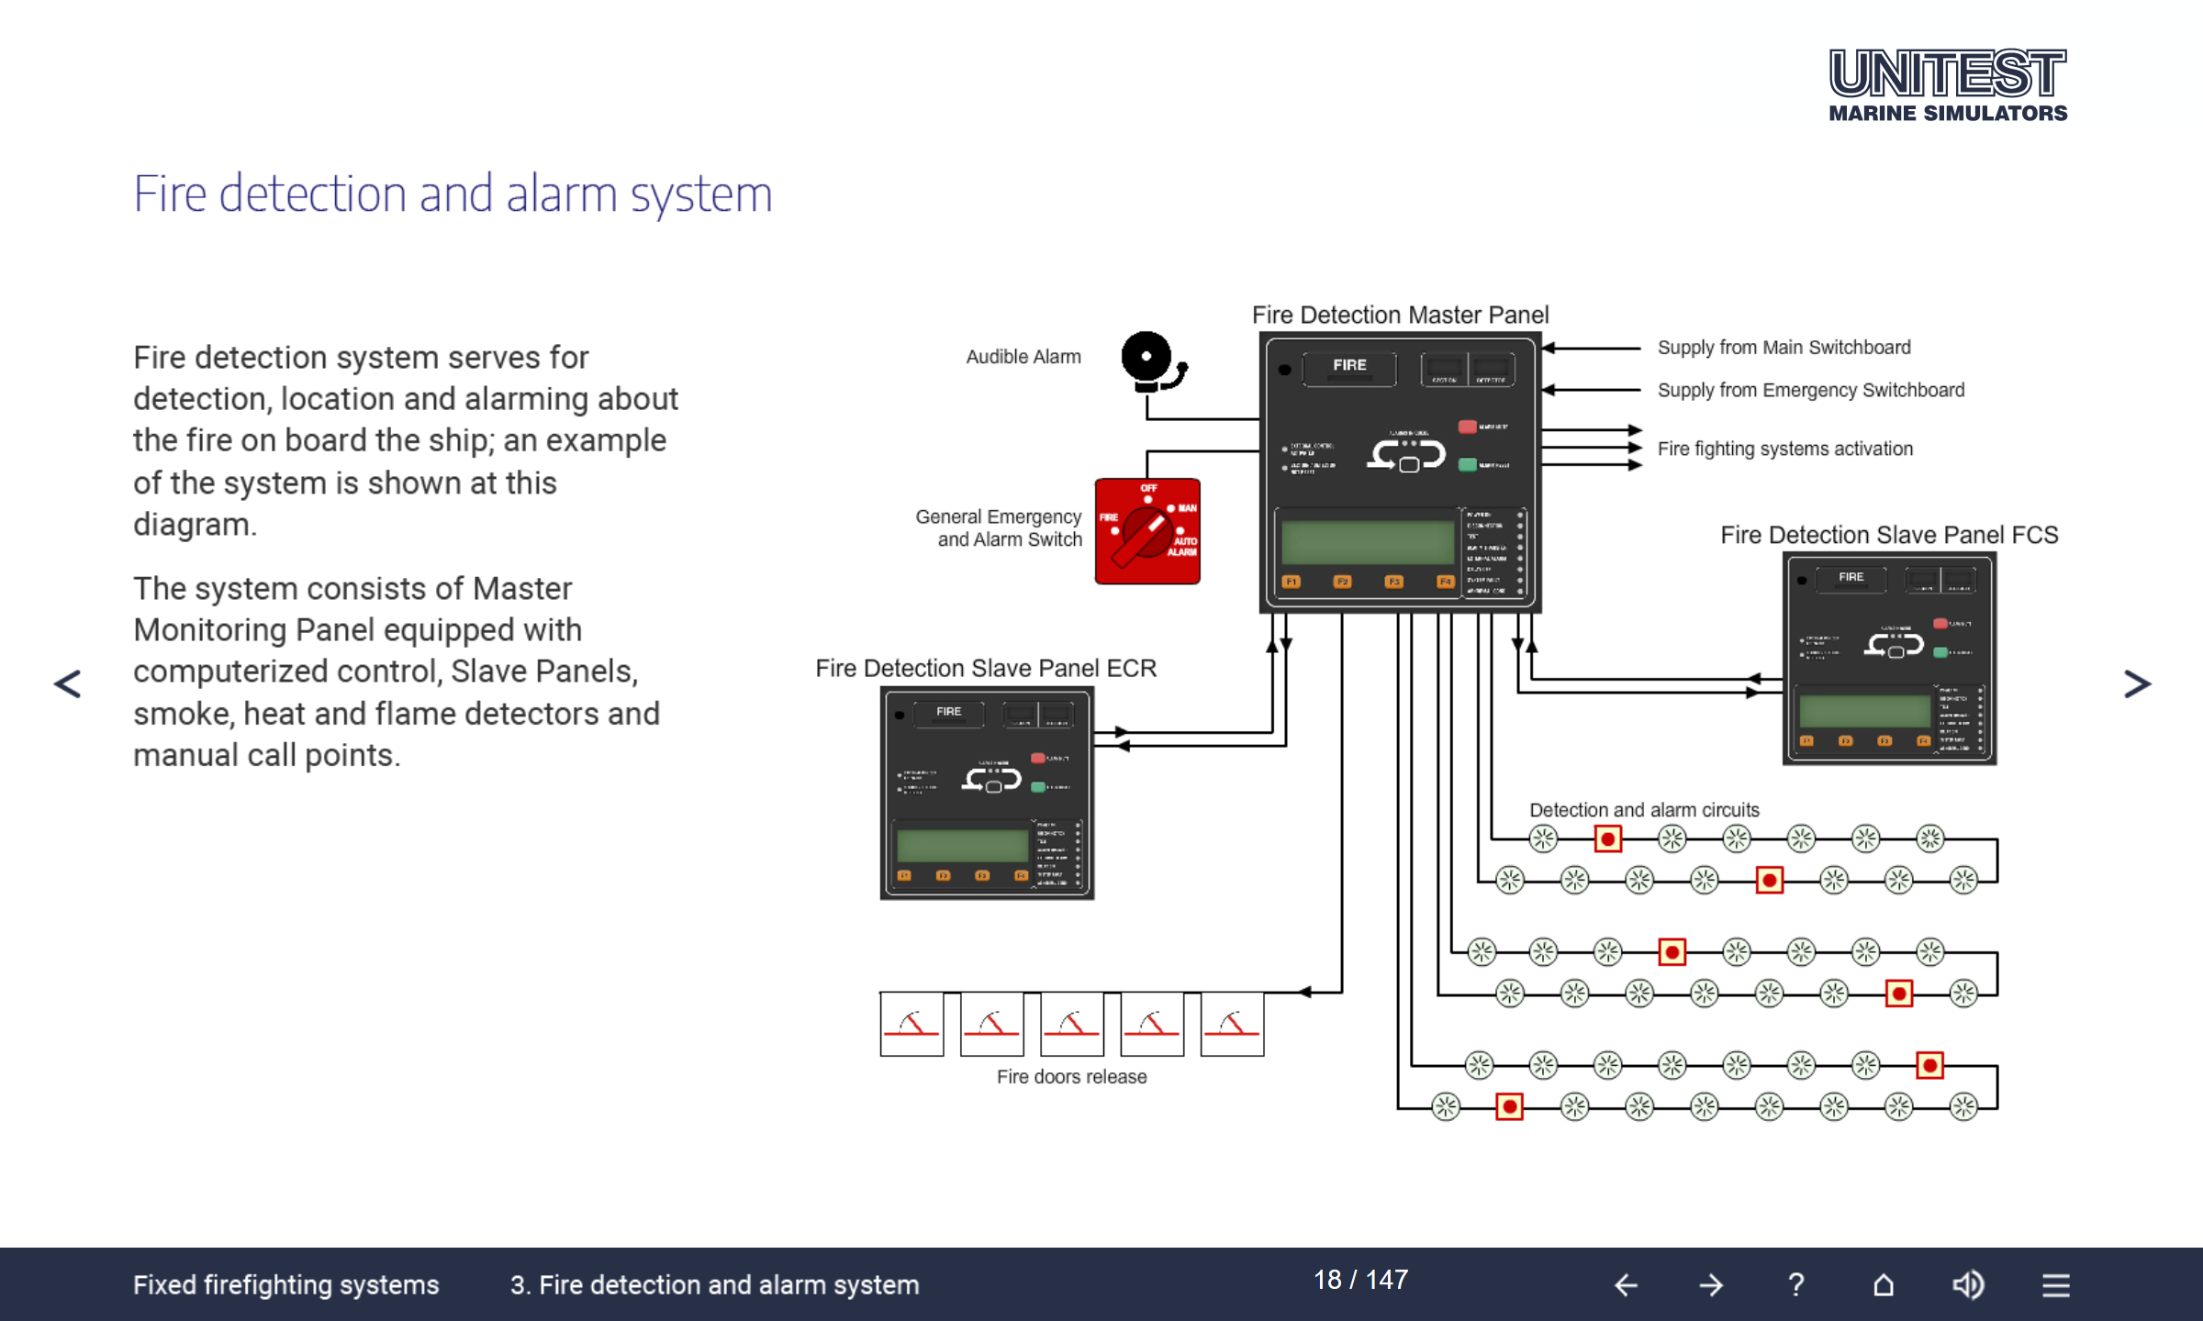Go home using the house icon
The image size is (2203, 1321).
pos(1882,1284)
